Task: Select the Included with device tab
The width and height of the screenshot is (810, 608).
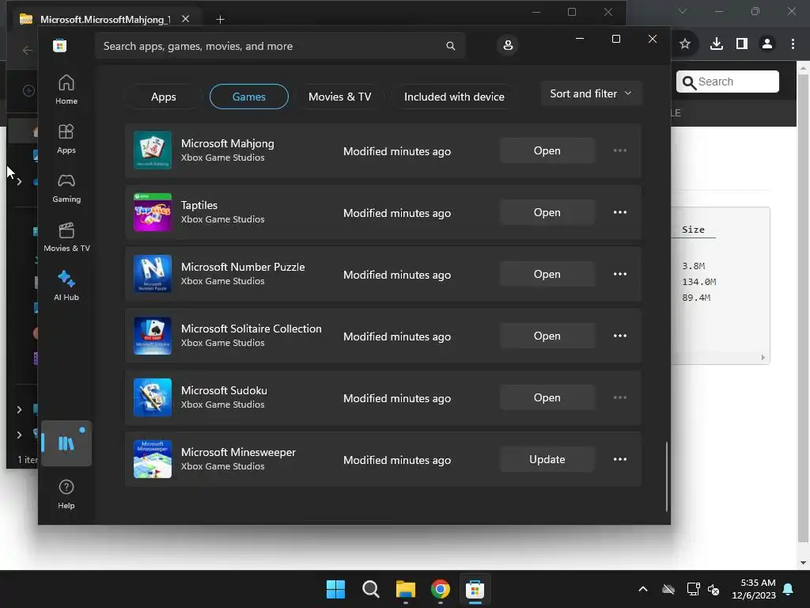Action: [x=454, y=97]
